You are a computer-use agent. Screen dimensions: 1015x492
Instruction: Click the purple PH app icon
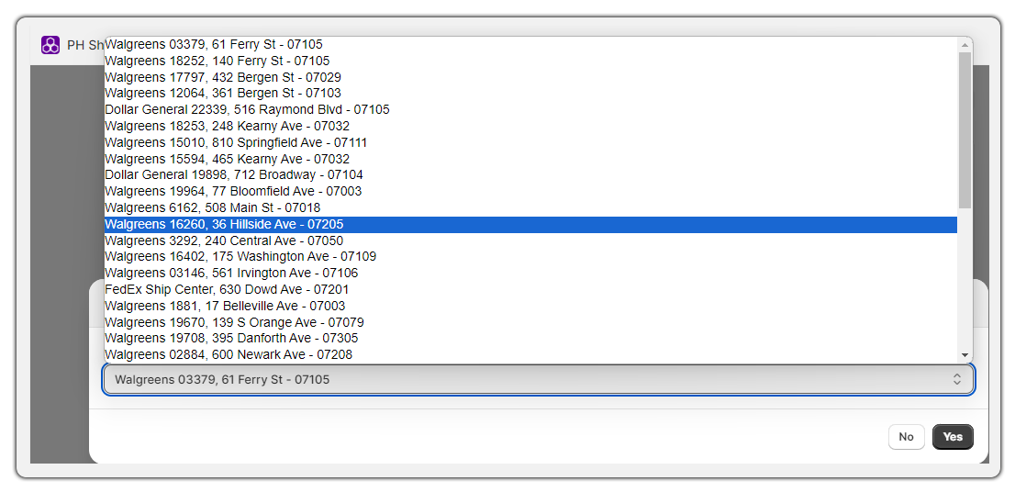[50, 45]
